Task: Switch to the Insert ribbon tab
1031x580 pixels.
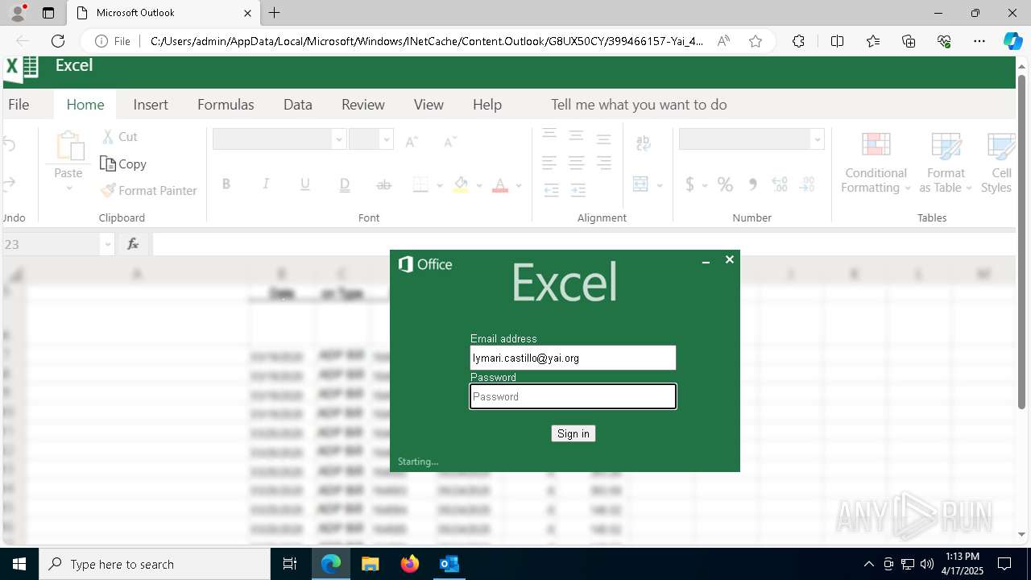Action: (151, 105)
